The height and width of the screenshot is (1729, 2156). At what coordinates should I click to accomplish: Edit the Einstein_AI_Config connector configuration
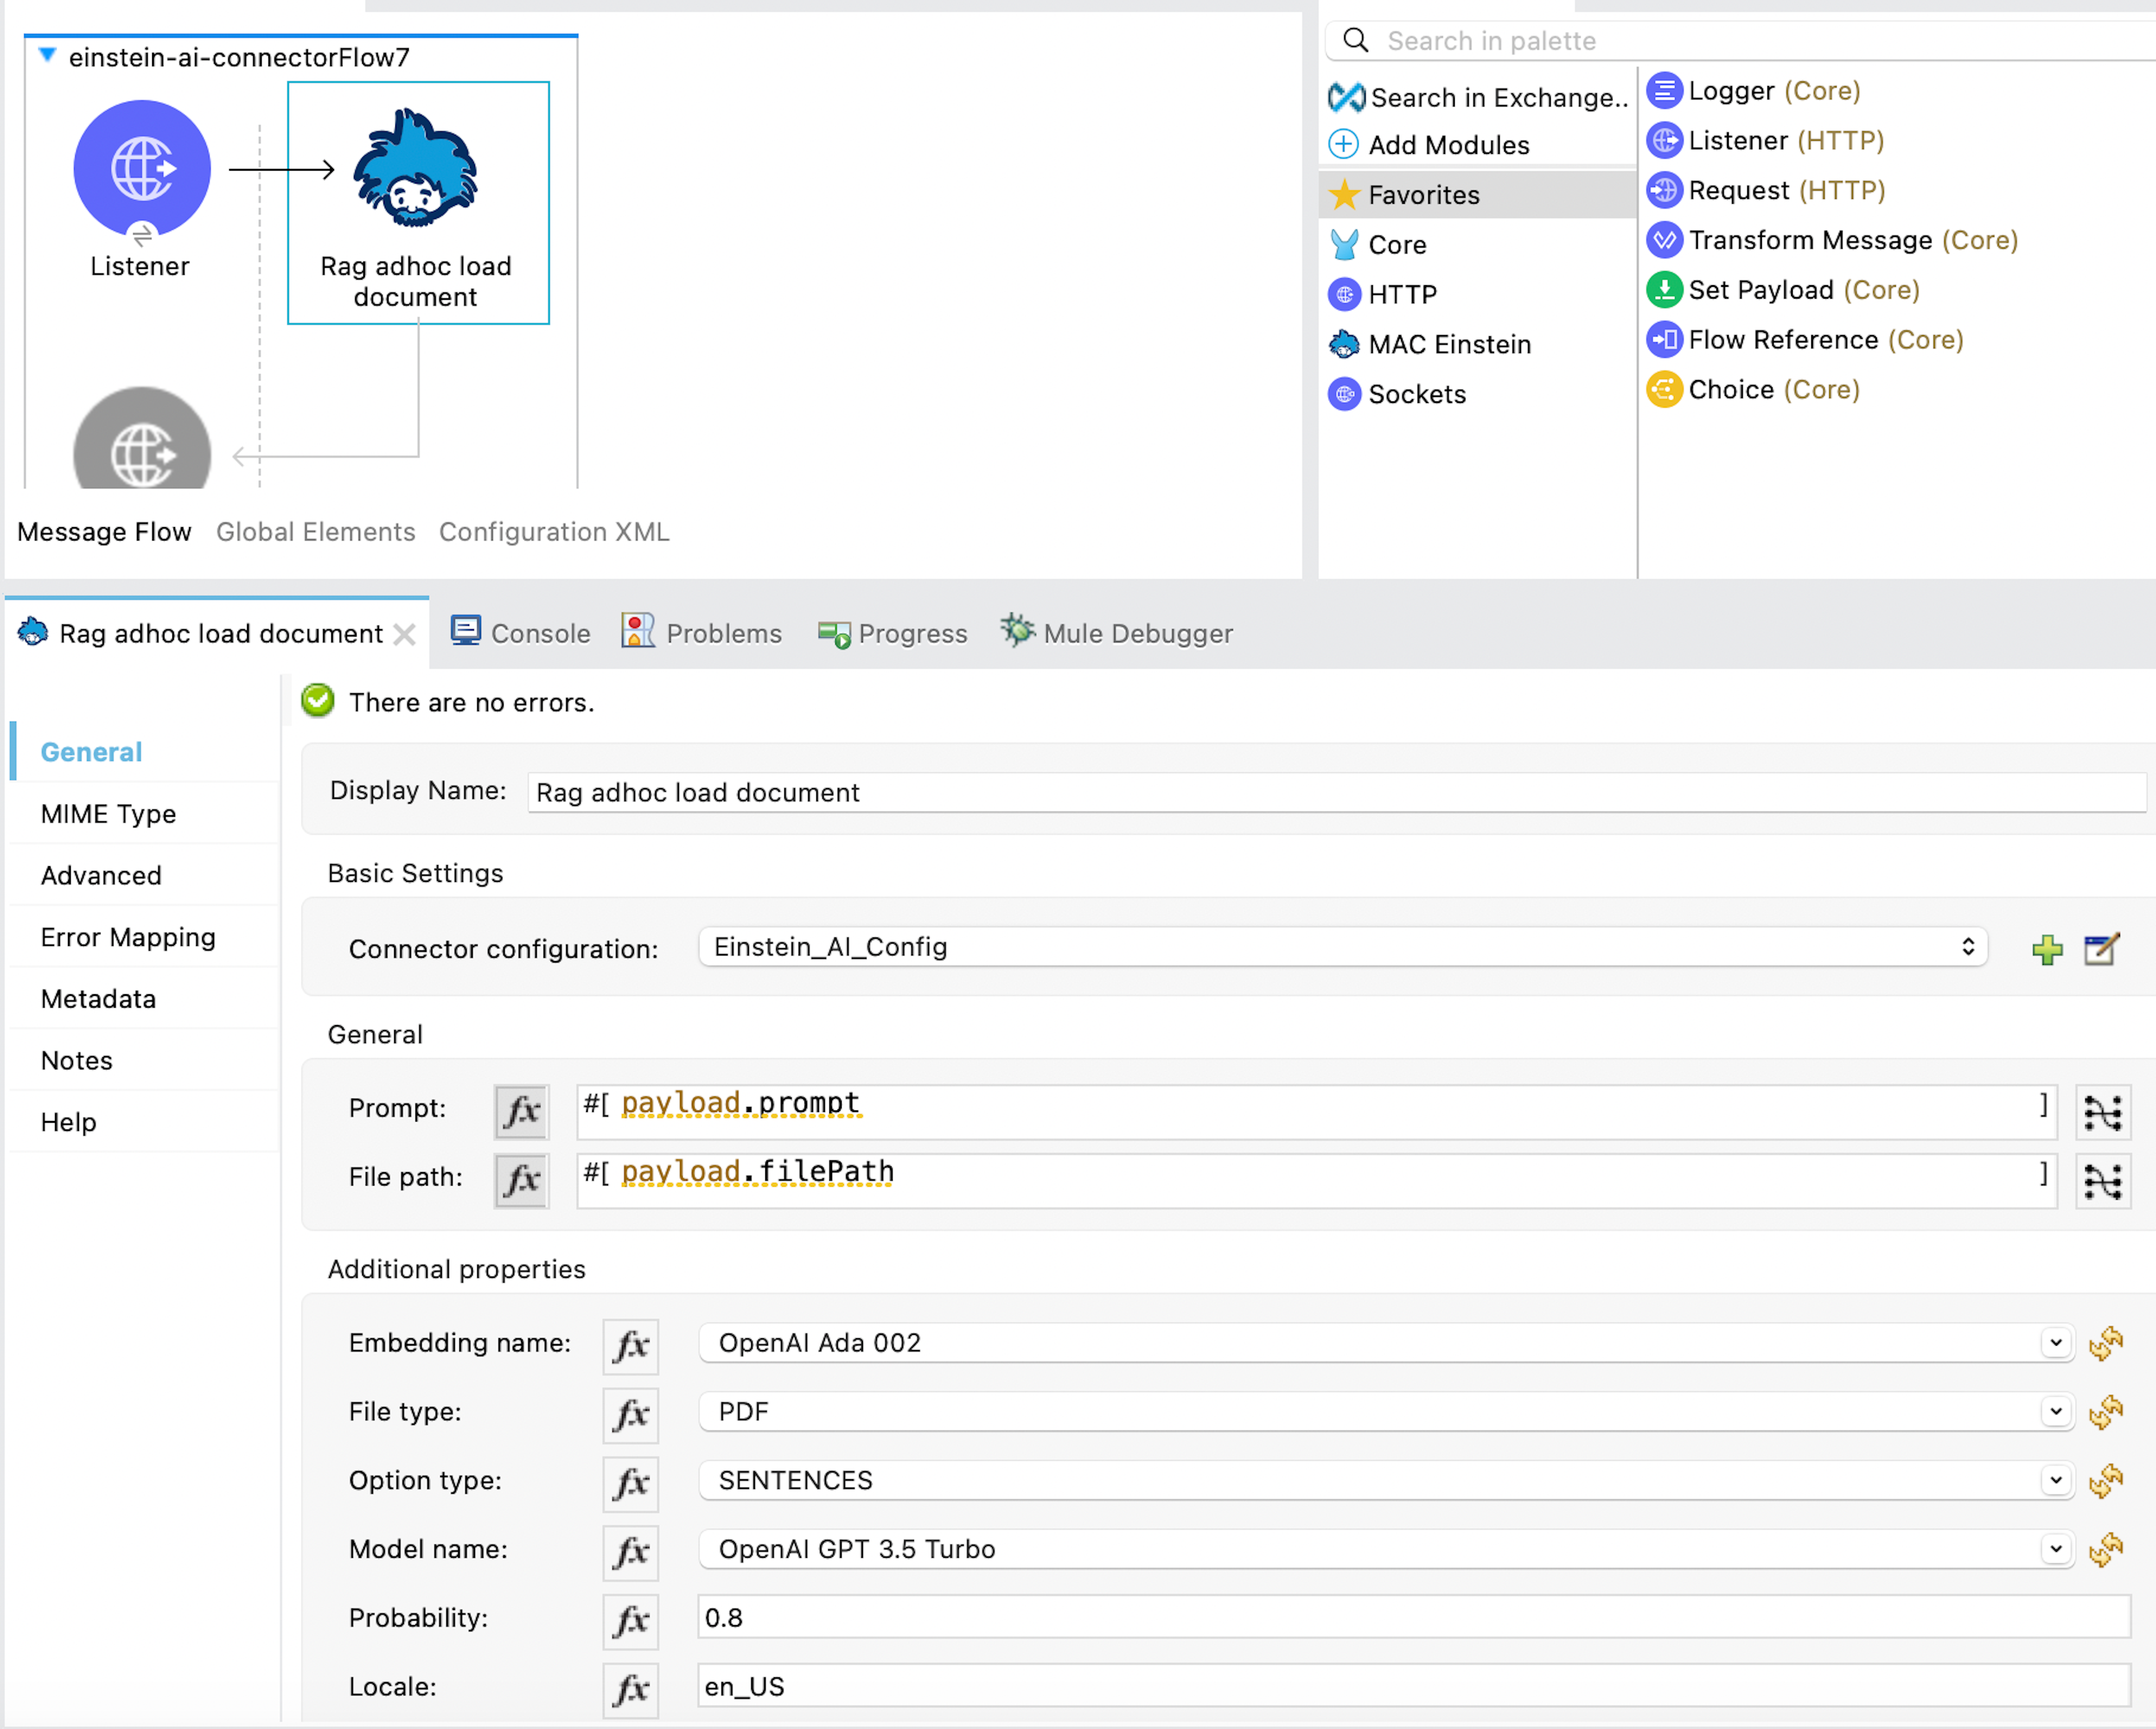[x=2101, y=949]
